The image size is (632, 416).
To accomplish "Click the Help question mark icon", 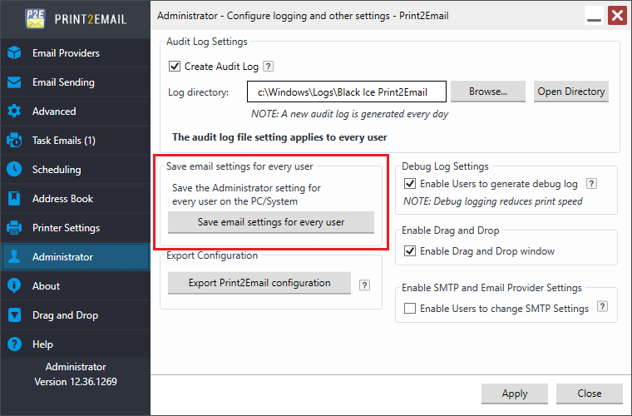I will pyautogui.click(x=14, y=344).
